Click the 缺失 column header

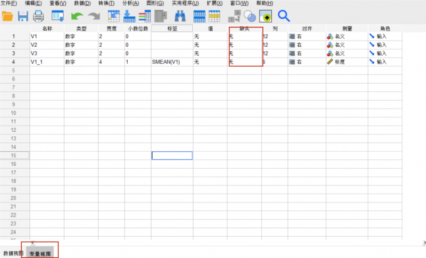point(244,28)
